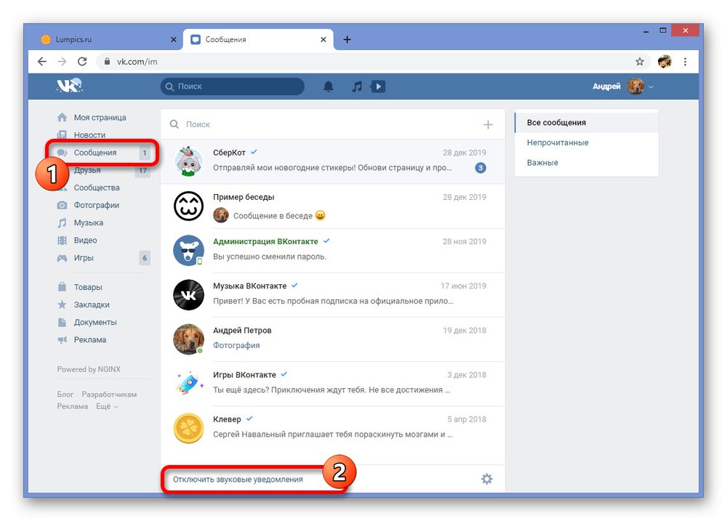The image size is (727, 521).
Task: Click the Фотография link in Андрей Петров chat
Action: pos(236,345)
